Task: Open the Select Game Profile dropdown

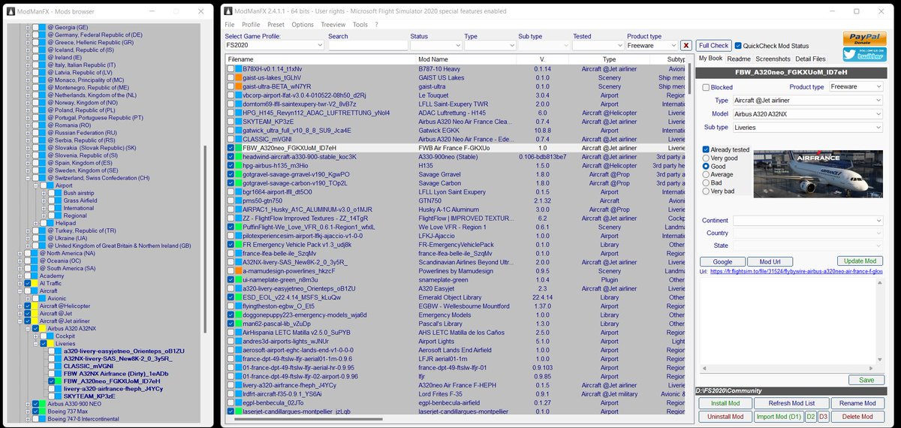Action: coord(274,46)
